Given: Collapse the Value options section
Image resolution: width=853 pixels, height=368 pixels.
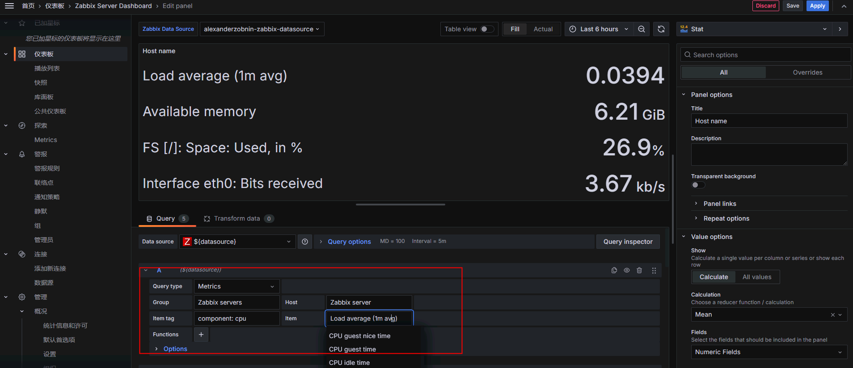Looking at the screenshot, I should coord(711,237).
